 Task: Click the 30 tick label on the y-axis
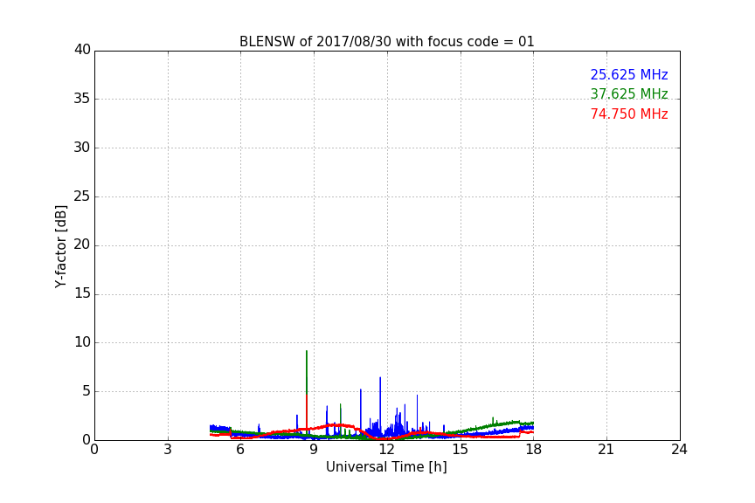click(82, 148)
